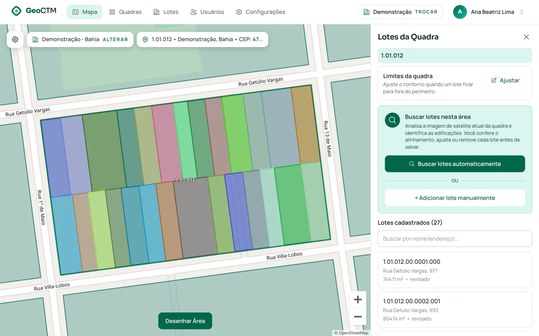Click the location pin icon in address chip
Viewport: 539px width, 336px height.
pyautogui.click(x=145, y=39)
